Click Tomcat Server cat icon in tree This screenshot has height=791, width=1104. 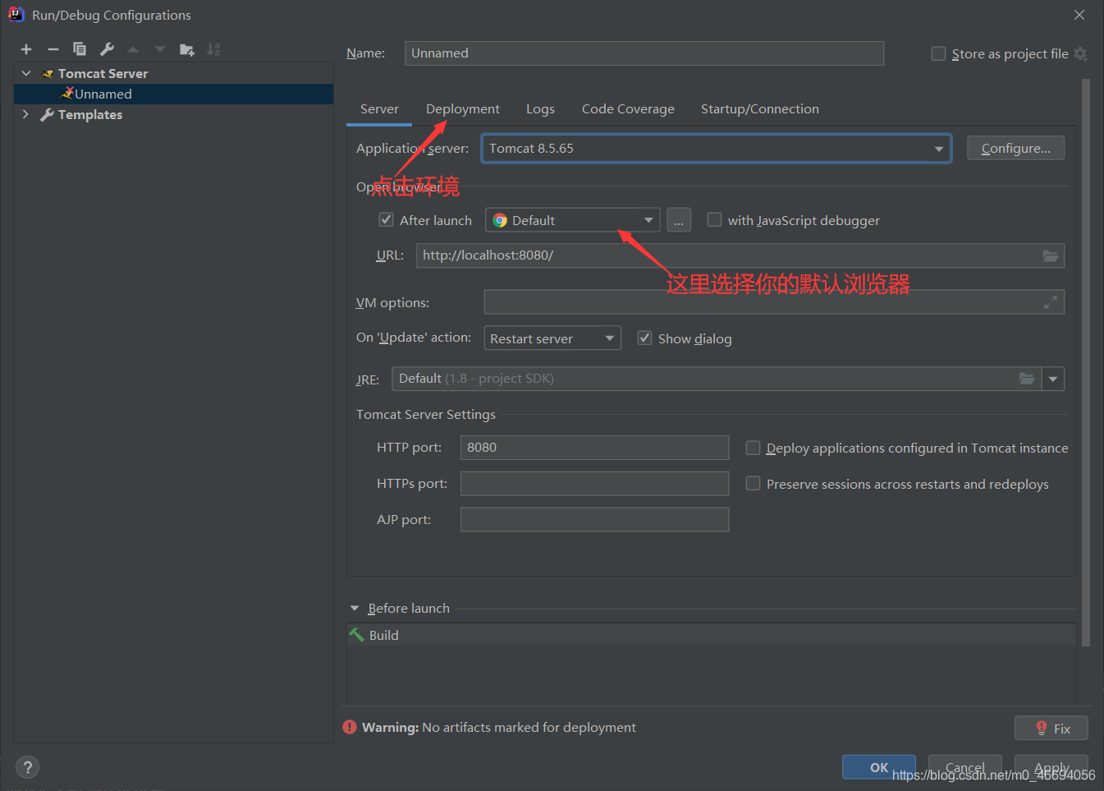[48, 74]
